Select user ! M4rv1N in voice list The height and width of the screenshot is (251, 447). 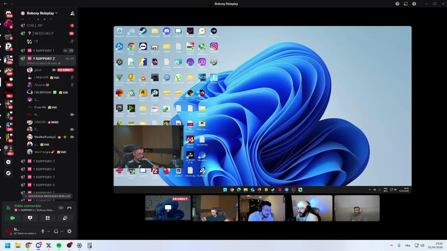50,77
